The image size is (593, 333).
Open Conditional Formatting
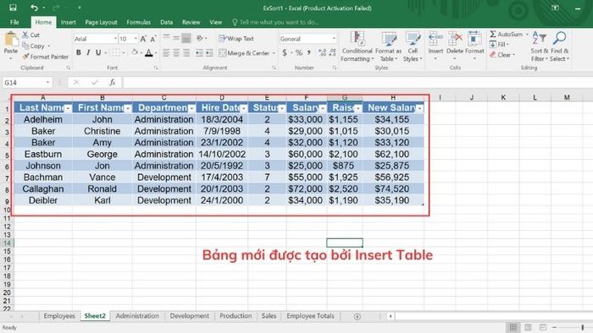(x=357, y=46)
